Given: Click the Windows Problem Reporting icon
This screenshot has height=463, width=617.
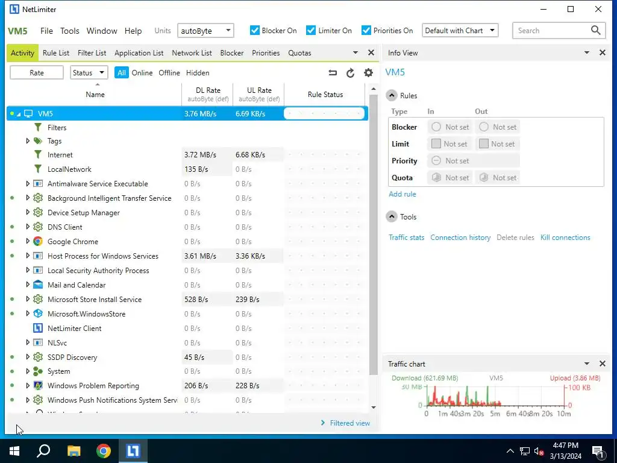Looking at the screenshot, I should click(x=38, y=385).
